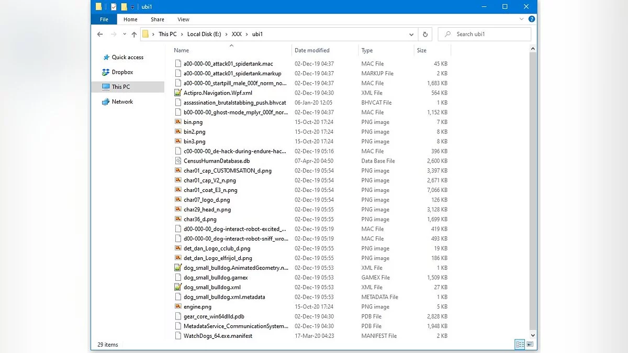The height and width of the screenshot is (353, 628).
Task: Click This PC in the address path
Action: click(167, 35)
